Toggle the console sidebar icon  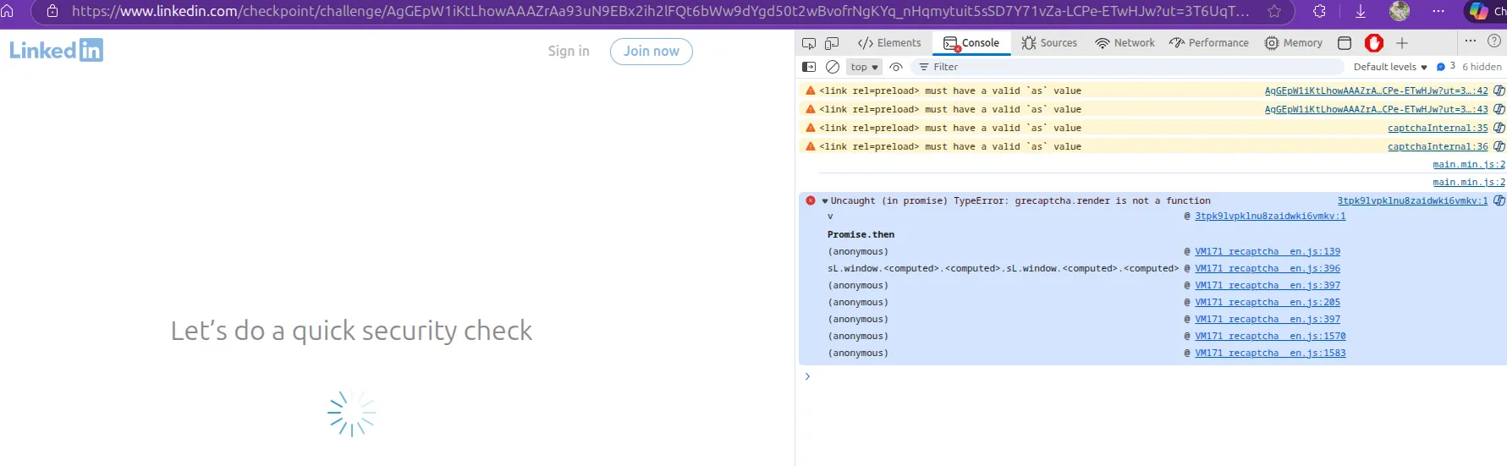point(809,67)
